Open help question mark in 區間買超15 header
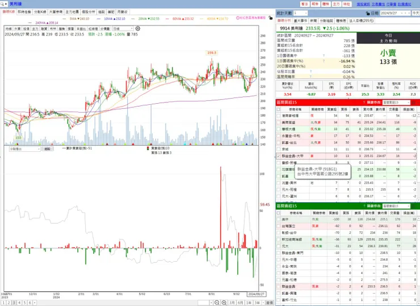Screen dimensions: 420x306 [x=364, y=103]
